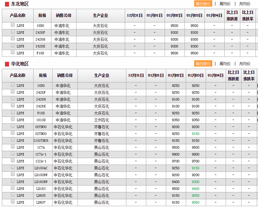Tick the 中油华北 2426K row checkbox
The image size is (258, 208).
13,105
